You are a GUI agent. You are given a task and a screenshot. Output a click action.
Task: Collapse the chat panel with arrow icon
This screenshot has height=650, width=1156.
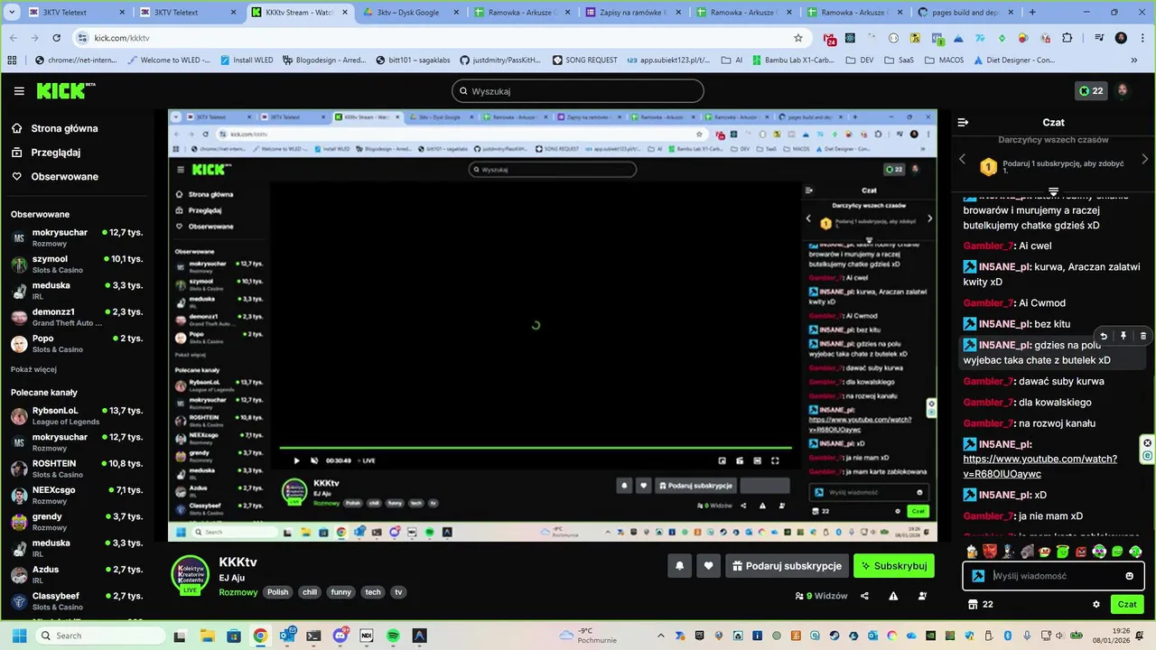963,122
